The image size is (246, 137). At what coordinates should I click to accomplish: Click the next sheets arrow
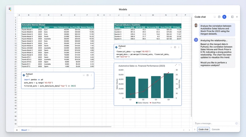pos(189,130)
